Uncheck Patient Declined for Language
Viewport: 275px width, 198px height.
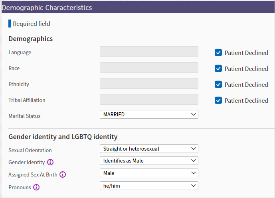(218, 53)
